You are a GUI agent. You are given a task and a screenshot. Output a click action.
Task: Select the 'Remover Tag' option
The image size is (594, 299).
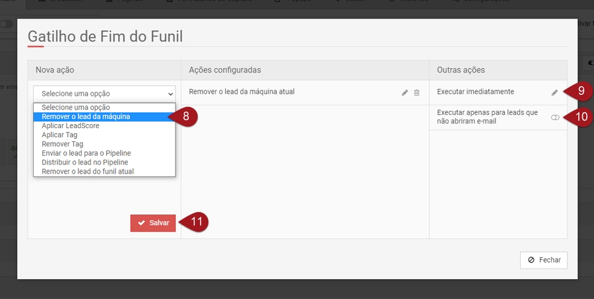click(62, 144)
